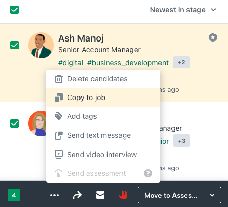Open the three-dots more actions menu
The height and width of the screenshot is (207, 228).
tap(55, 195)
